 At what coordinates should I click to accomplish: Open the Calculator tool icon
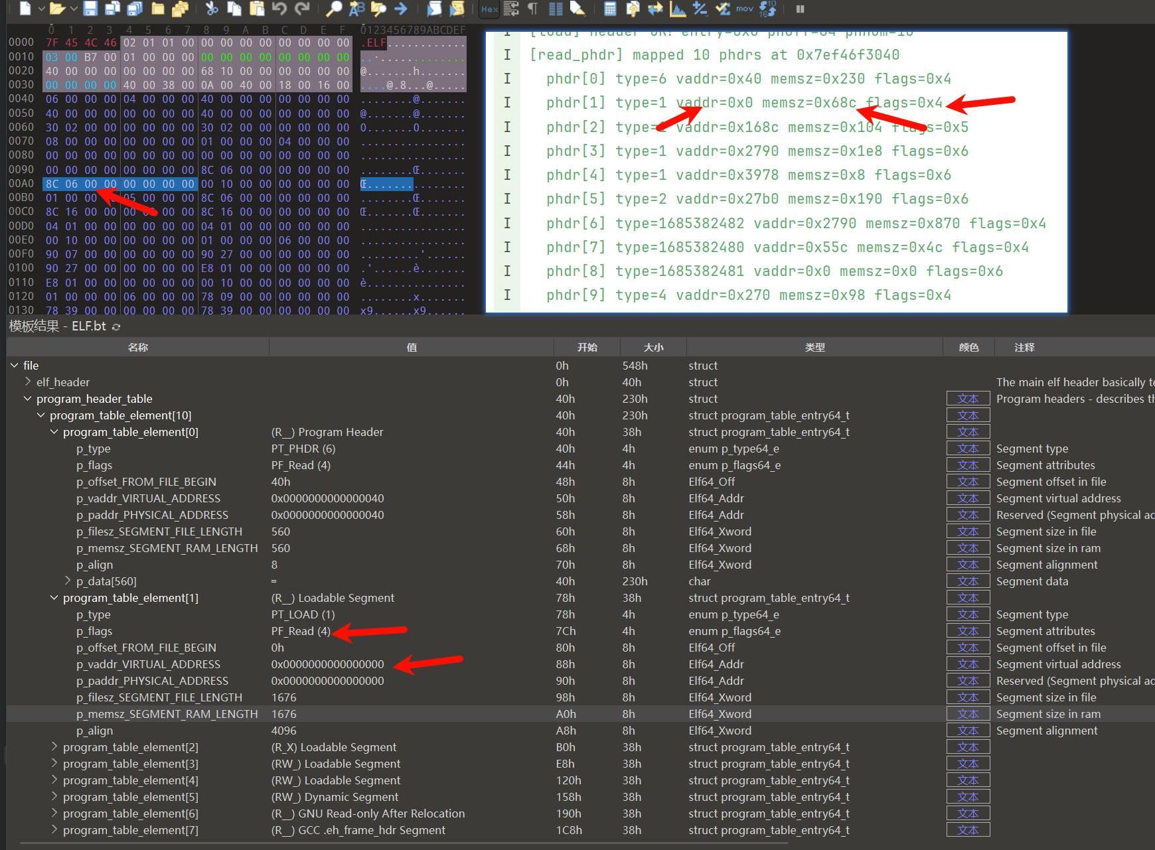(610, 9)
